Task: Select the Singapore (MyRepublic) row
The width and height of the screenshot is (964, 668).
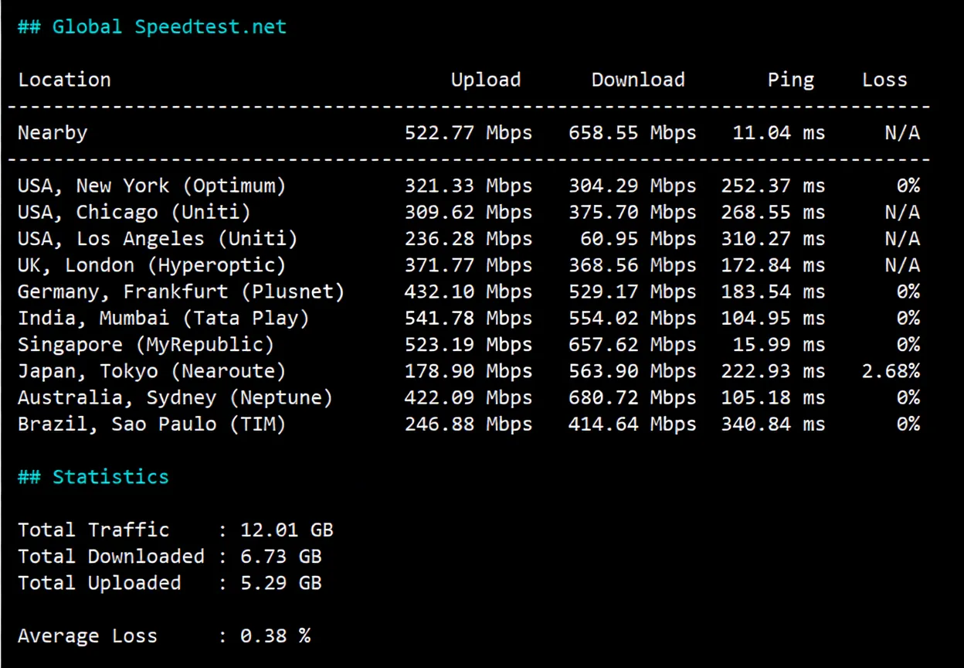Action: click(x=146, y=344)
